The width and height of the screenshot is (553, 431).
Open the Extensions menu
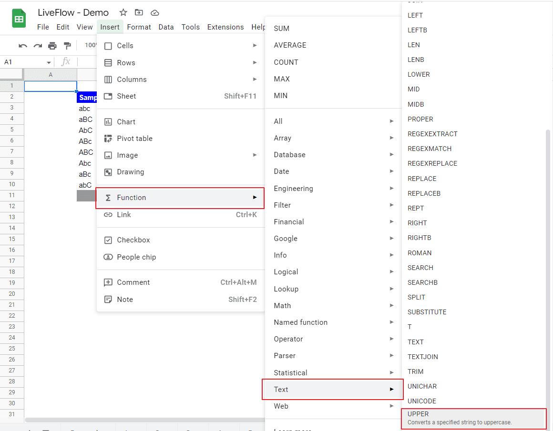pyautogui.click(x=225, y=27)
